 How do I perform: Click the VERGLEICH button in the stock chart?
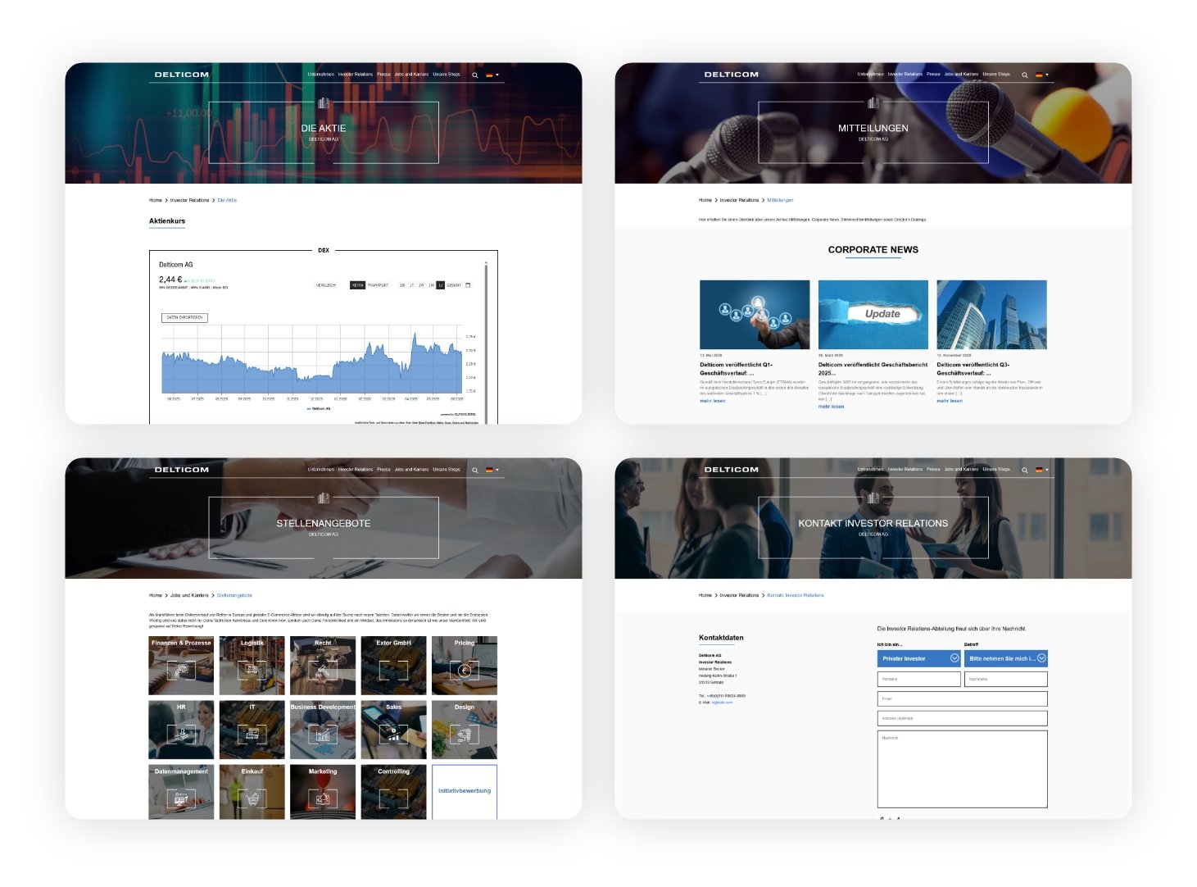coord(326,285)
